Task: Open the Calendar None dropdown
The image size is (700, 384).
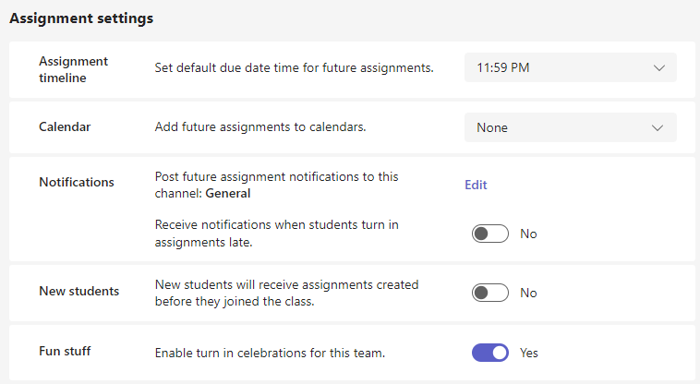Action: click(x=554, y=127)
